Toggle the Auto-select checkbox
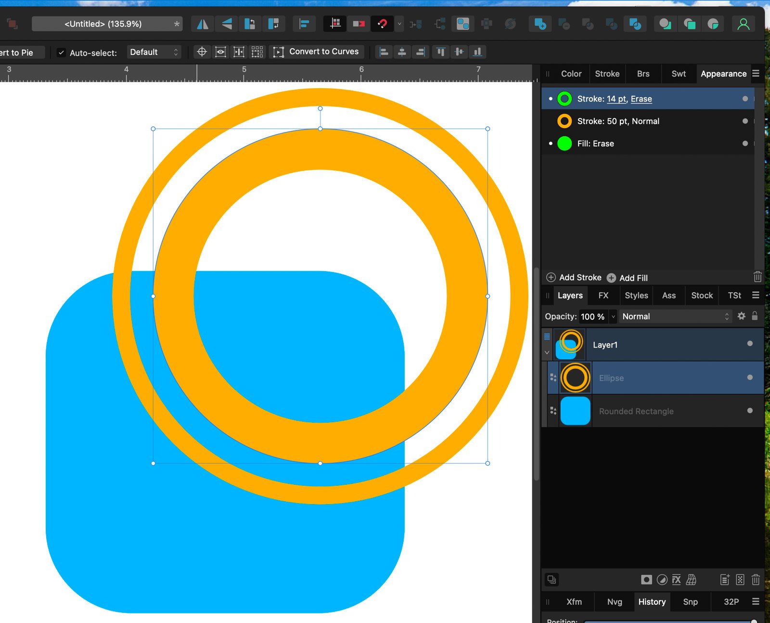Image resolution: width=770 pixels, height=623 pixels. pyautogui.click(x=61, y=52)
